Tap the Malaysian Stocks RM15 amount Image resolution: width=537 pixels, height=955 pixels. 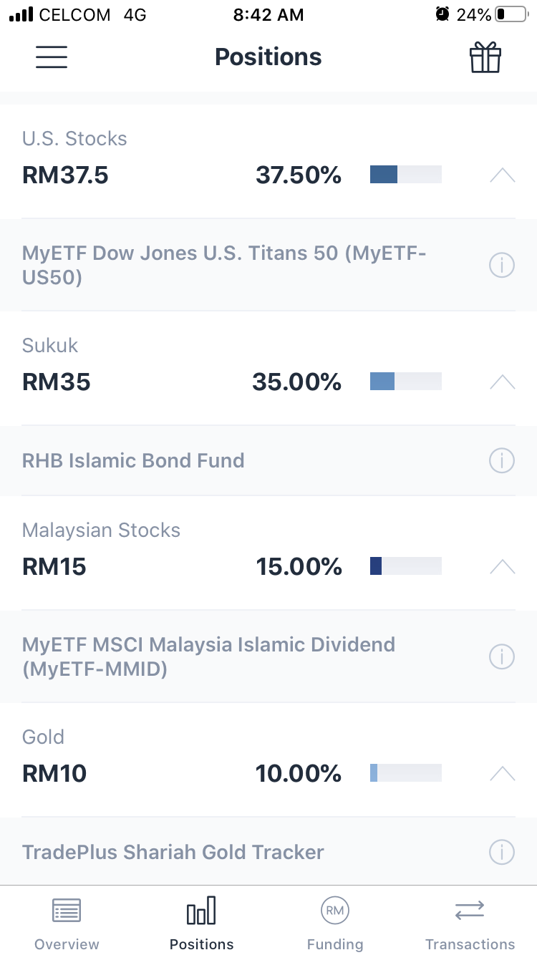54,567
